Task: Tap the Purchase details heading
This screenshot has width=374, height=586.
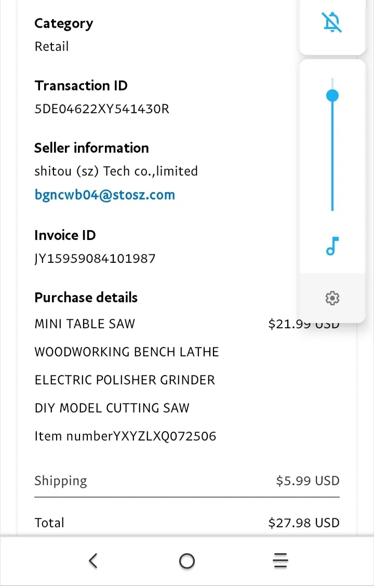Action: (x=86, y=298)
